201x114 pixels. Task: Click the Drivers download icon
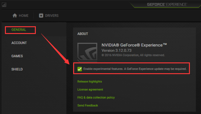click(x=41, y=15)
